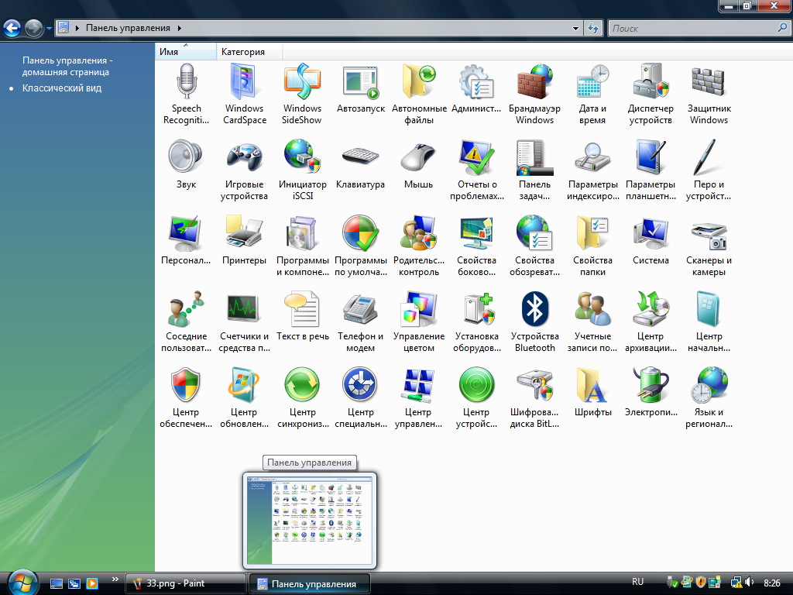Open Панель задач icon

tap(534, 157)
